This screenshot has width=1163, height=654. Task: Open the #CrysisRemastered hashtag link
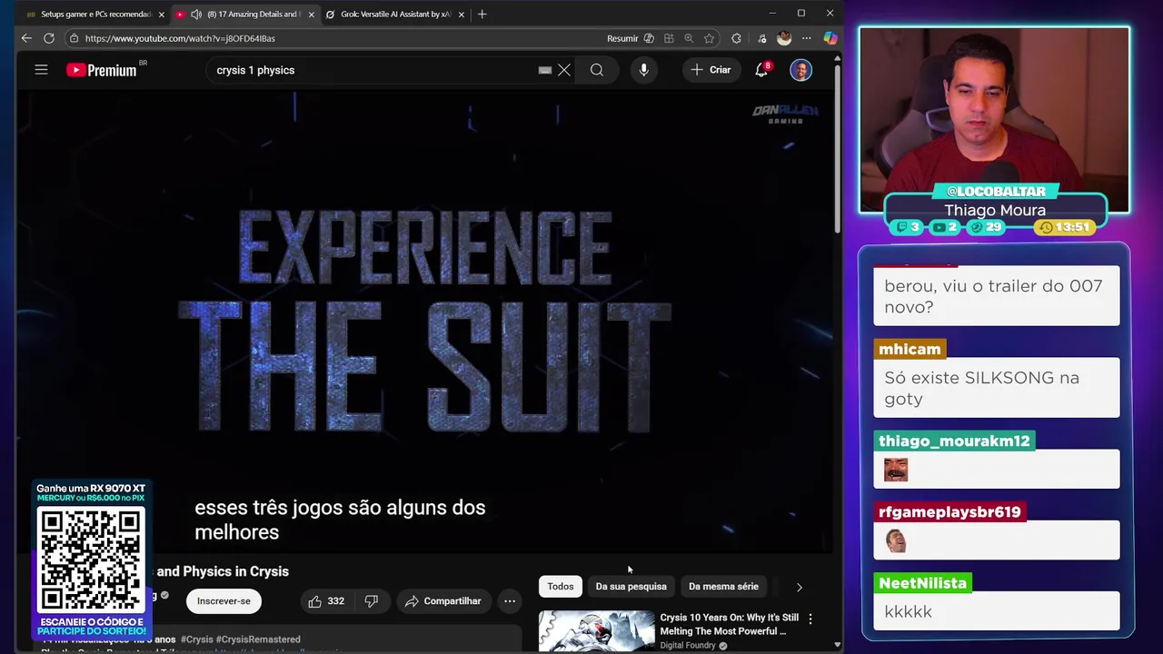(258, 639)
